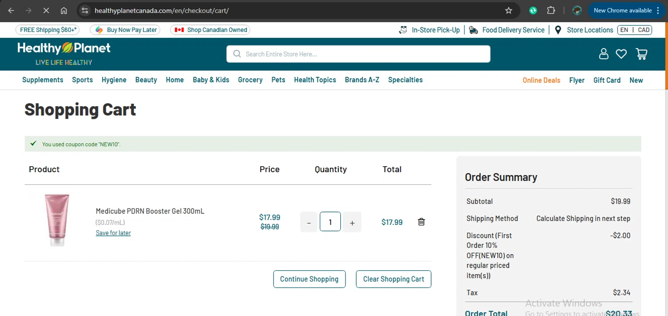Open Buy Now Pay Later badge
The height and width of the screenshot is (316, 668).
[x=126, y=30]
